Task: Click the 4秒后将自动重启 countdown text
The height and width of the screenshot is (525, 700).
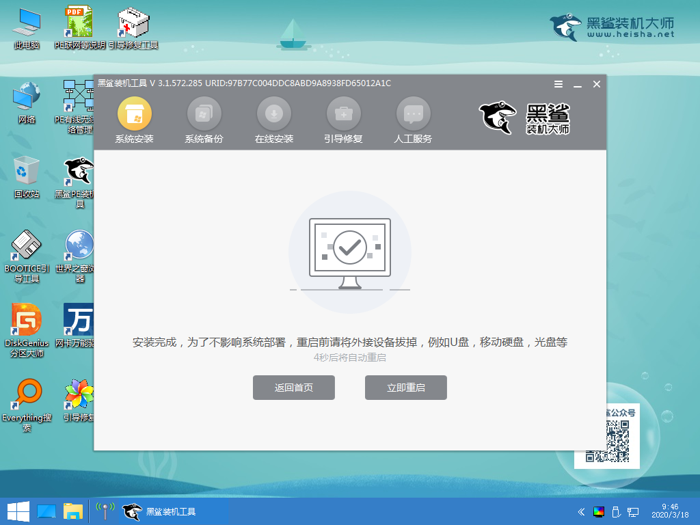Action: [350, 358]
